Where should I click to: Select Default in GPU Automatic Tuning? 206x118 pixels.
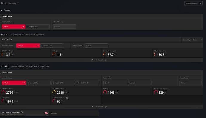(x=14, y=83)
